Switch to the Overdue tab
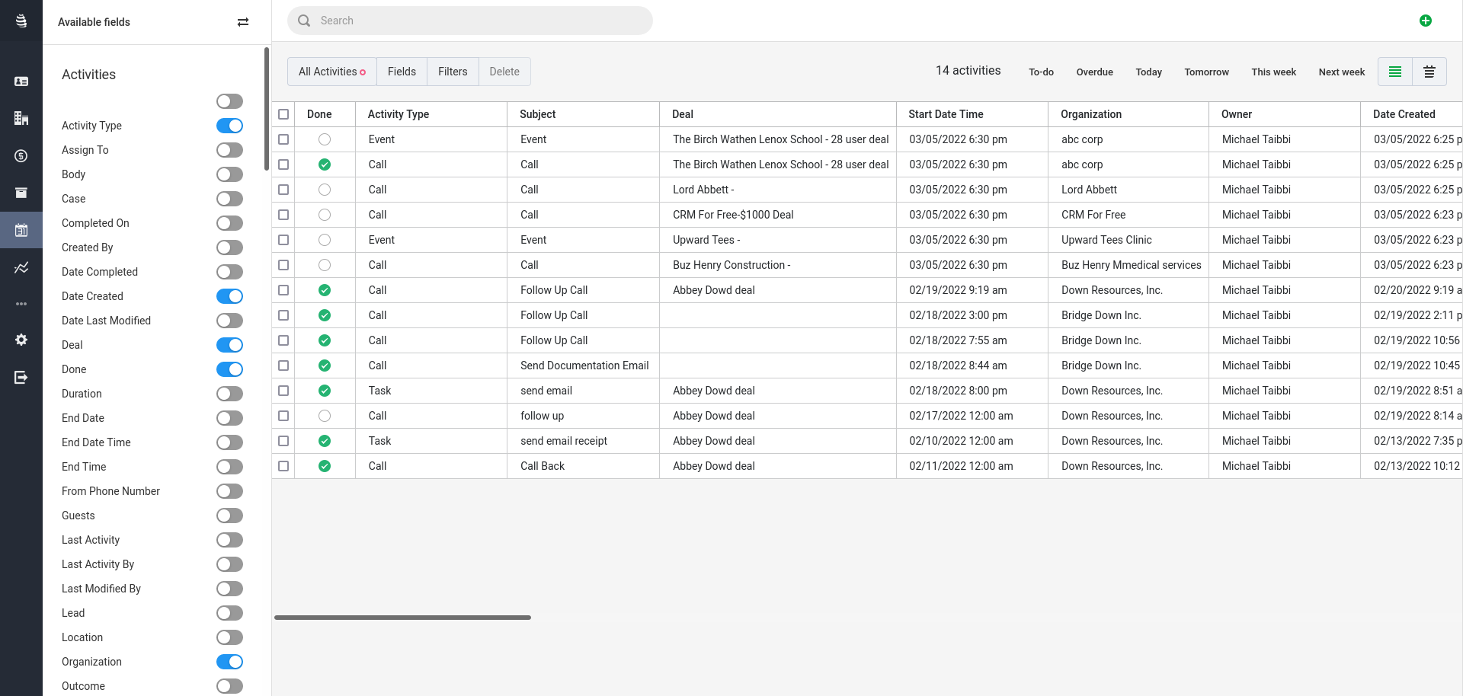 pos(1094,72)
